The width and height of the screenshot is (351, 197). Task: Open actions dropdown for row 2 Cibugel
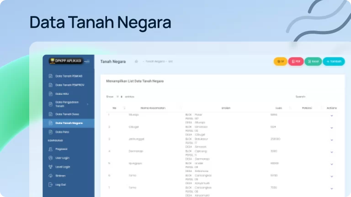[332, 128]
